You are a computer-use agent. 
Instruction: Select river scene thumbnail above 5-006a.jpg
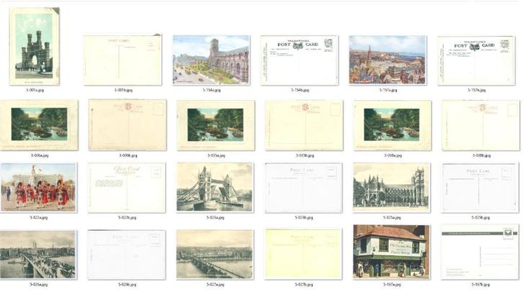pyautogui.click(x=39, y=125)
